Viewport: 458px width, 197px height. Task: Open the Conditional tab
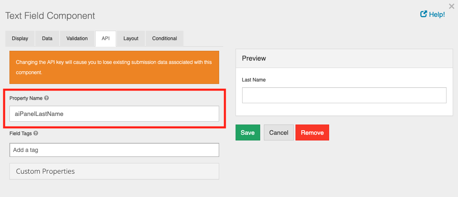coord(165,38)
